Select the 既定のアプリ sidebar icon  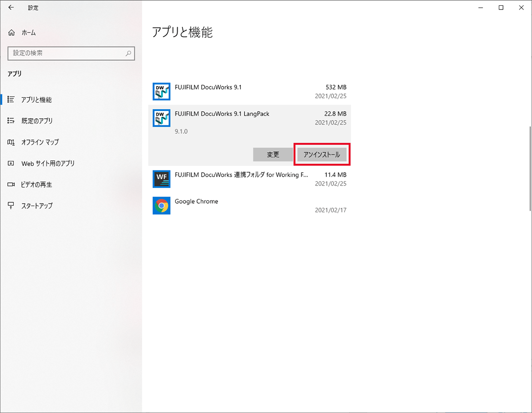point(11,121)
